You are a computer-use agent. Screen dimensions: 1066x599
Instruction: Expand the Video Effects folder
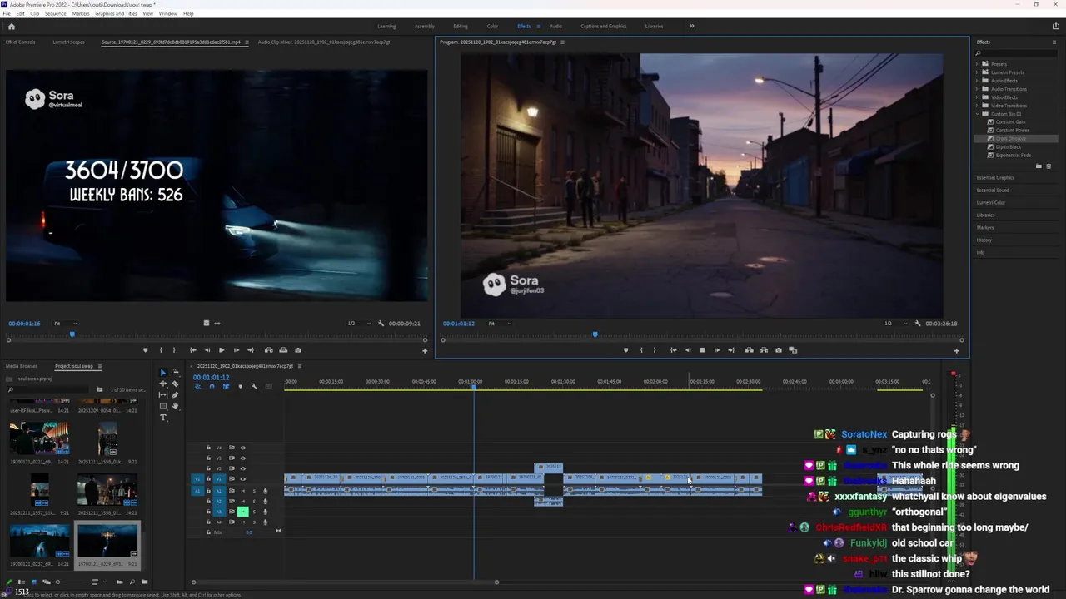[977, 97]
